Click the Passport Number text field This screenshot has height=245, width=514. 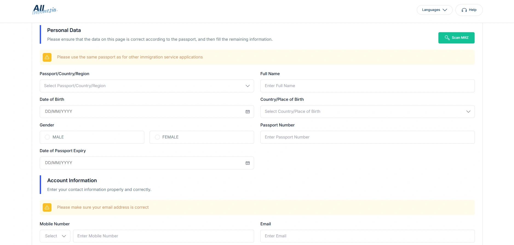(367, 137)
